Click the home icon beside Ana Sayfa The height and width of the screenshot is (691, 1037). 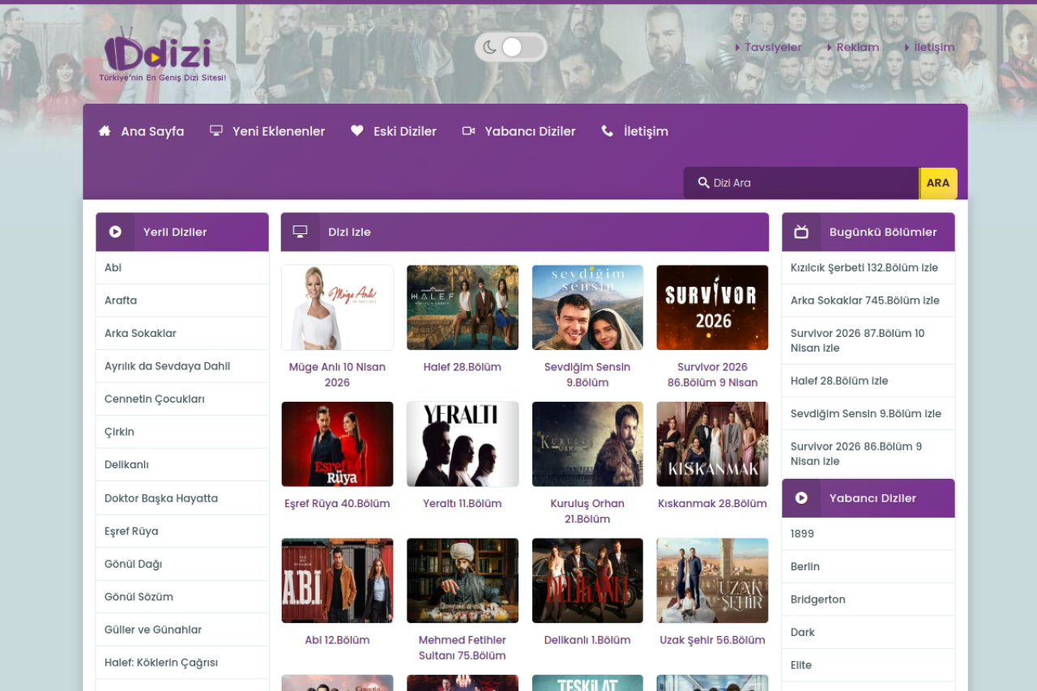[105, 130]
